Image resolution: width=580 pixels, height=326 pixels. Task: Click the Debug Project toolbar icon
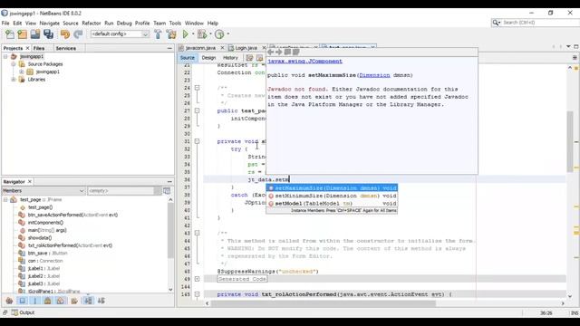[x=202, y=34]
